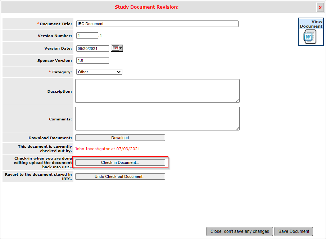The image size is (326, 239).
Task: Click the Document Title input field
Action: [x=157, y=24]
